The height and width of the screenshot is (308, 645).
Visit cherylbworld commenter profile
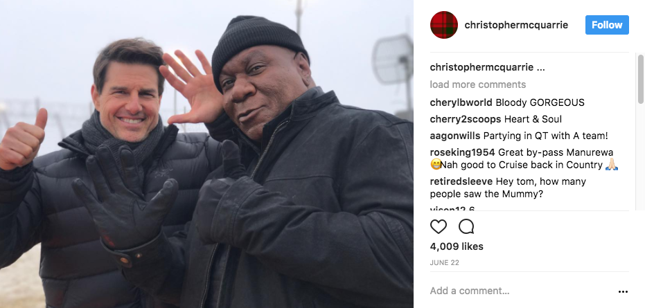[461, 102]
